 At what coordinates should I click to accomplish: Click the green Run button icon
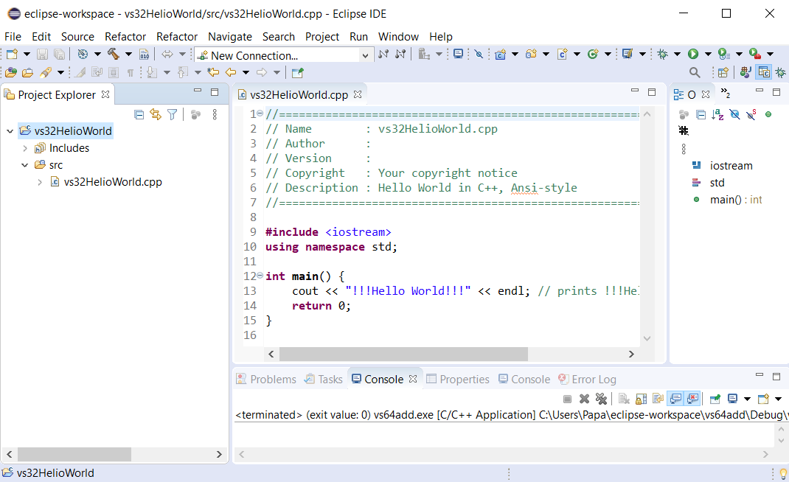pos(693,54)
